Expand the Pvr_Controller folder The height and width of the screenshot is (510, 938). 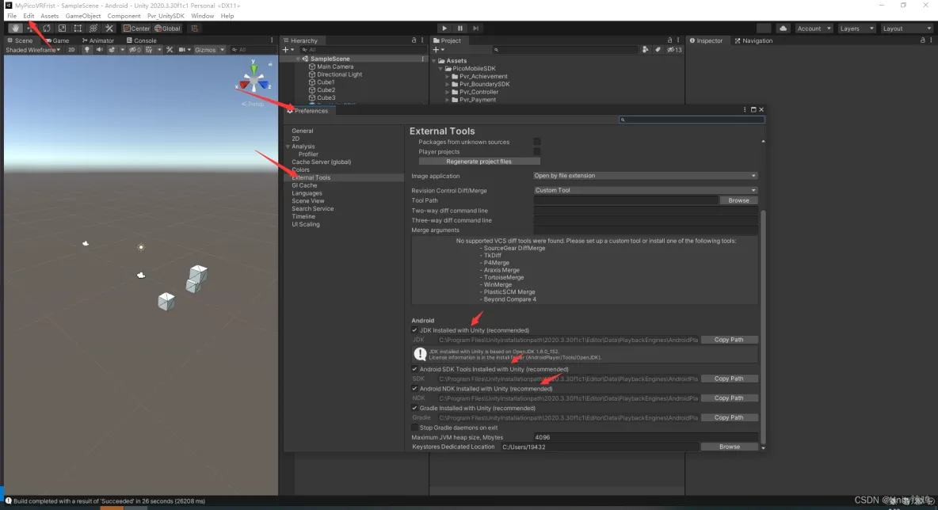[447, 92]
